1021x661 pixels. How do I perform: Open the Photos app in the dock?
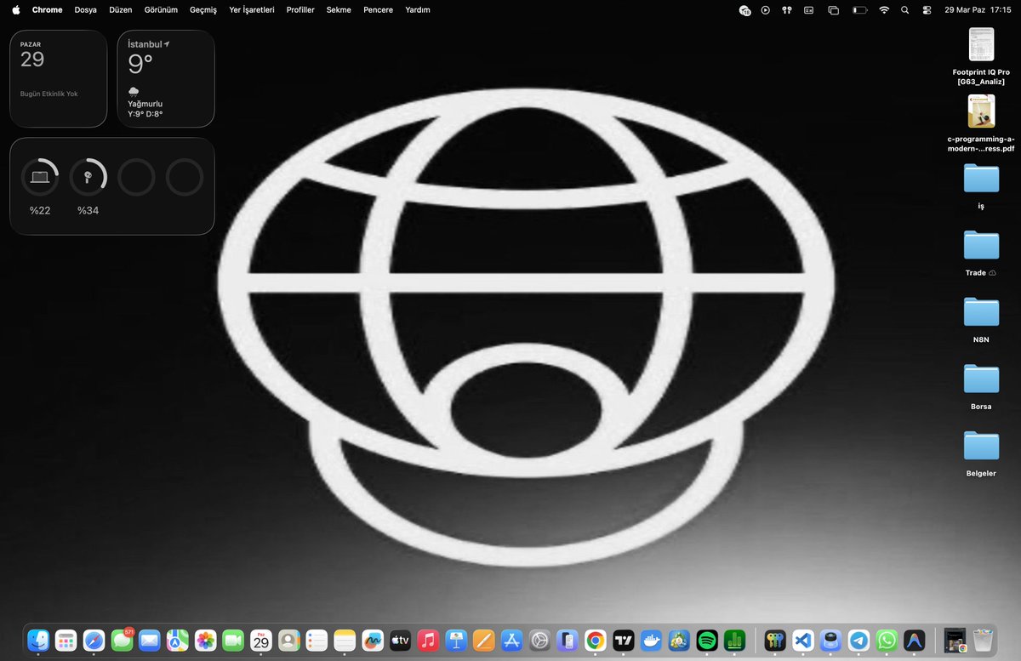pyautogui.click(x=205, y=640)
